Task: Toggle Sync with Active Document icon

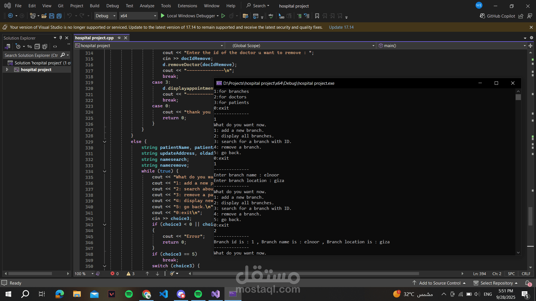Action: [x=30, y=47]
